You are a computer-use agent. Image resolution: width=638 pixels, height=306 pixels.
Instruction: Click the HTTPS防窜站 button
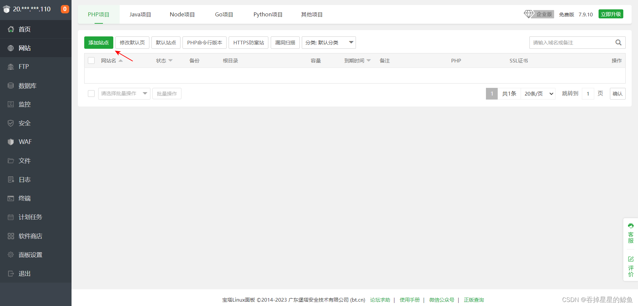249,42
